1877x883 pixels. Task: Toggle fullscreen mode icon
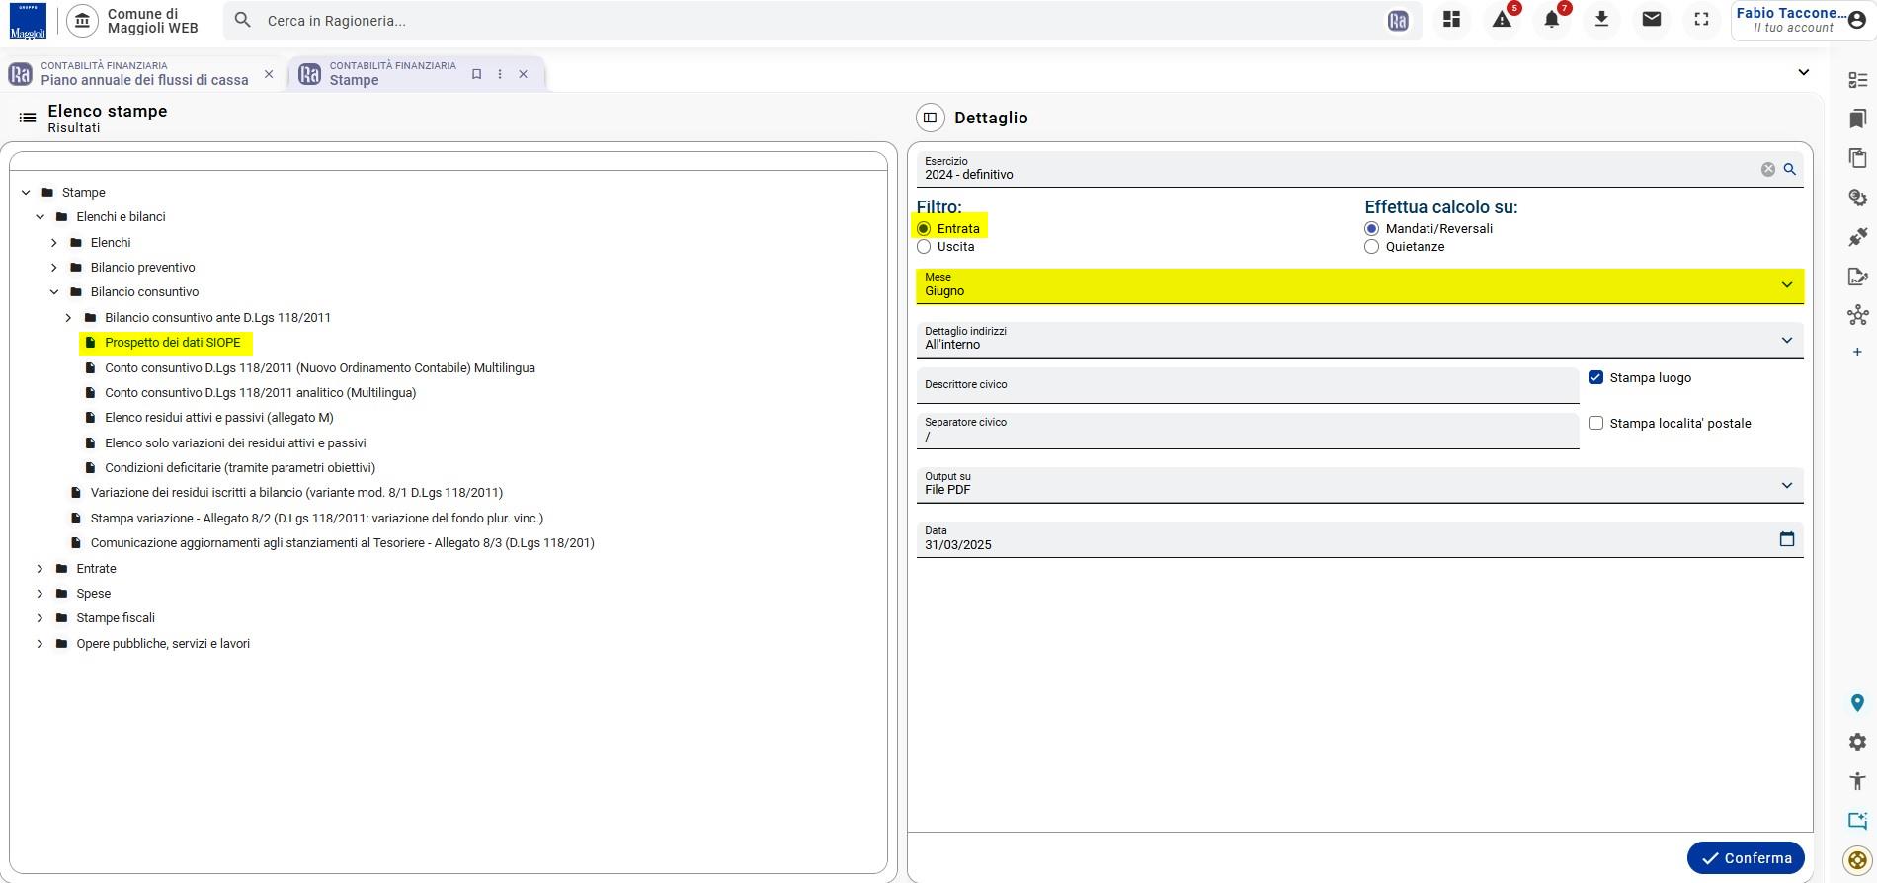coord(1701,20)
